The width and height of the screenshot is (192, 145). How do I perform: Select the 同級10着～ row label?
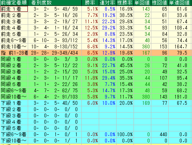tap(14, 97)
